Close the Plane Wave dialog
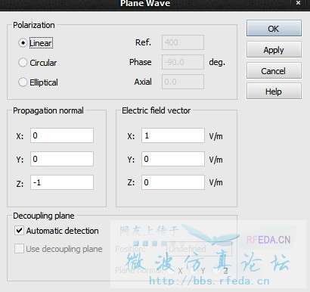The height and width of the screenshot is (292, 310). pyautogui.click(x=299, y=3)
